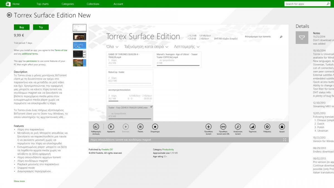Click the RoboCop -trailer torrent tile

point(130,77)
